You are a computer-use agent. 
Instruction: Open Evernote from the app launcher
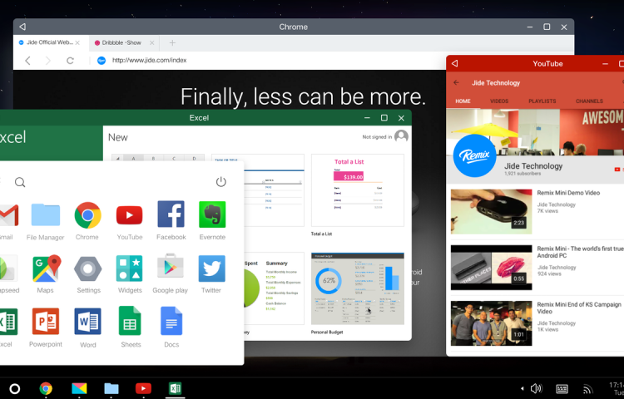(212, 215)
